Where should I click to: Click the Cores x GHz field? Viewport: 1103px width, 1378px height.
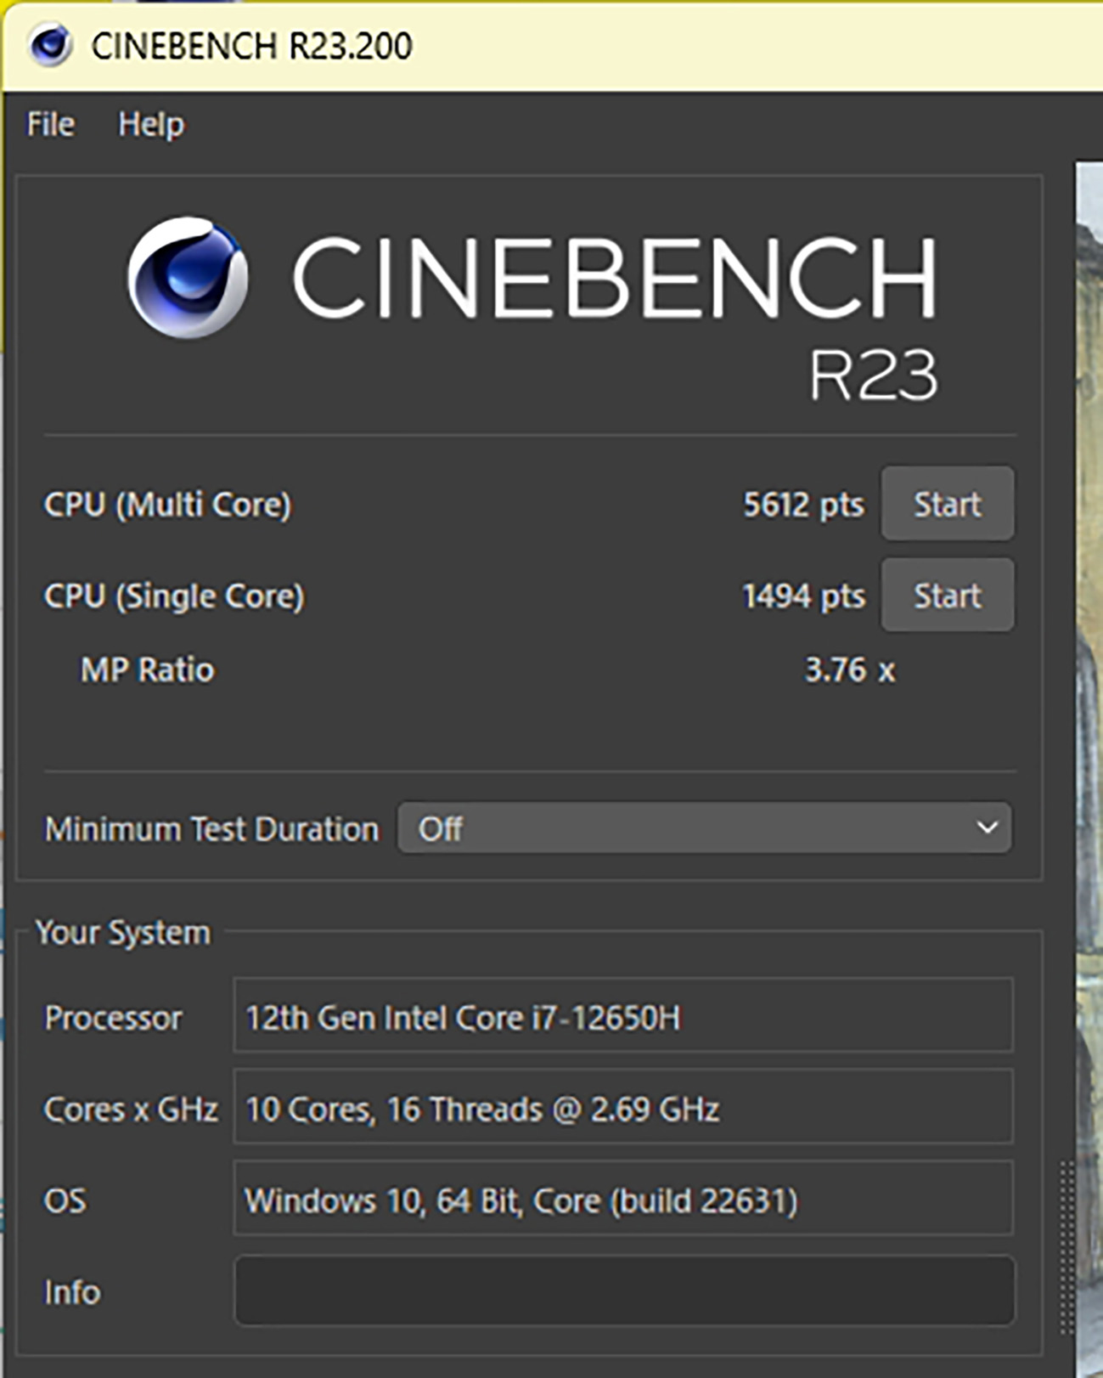[x=622, y=1109]
